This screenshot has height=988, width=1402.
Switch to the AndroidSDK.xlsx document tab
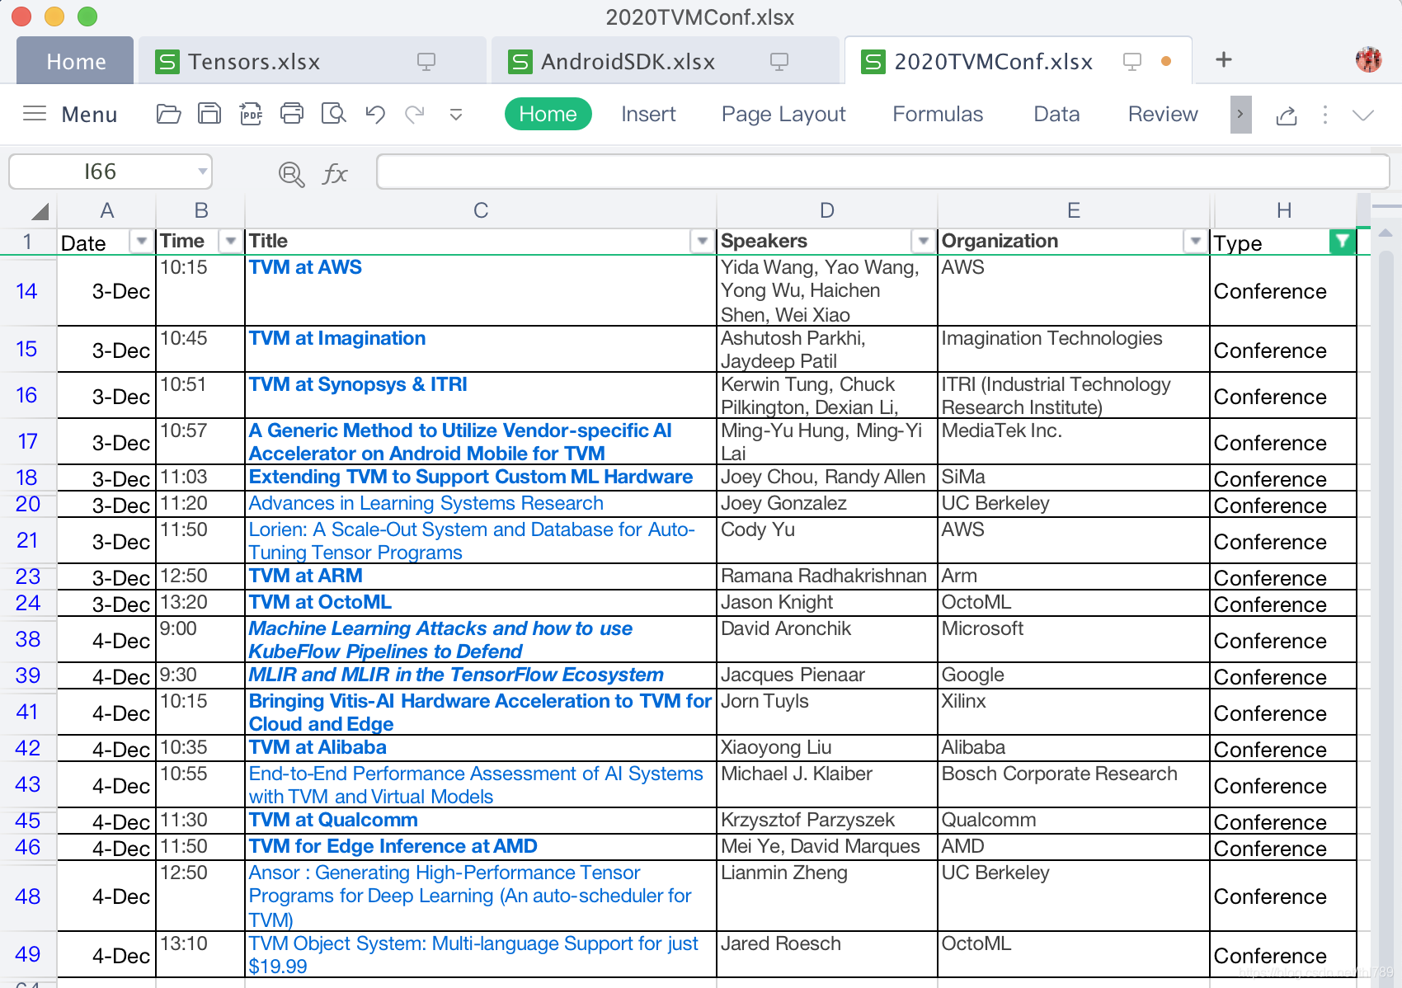(665, 61)
